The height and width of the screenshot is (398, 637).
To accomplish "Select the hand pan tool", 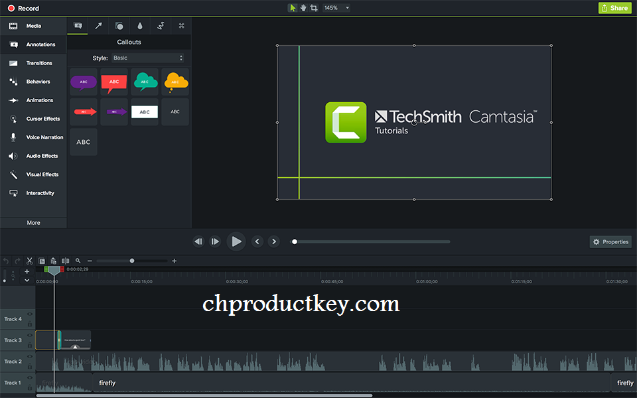I will tap(303, 8).
